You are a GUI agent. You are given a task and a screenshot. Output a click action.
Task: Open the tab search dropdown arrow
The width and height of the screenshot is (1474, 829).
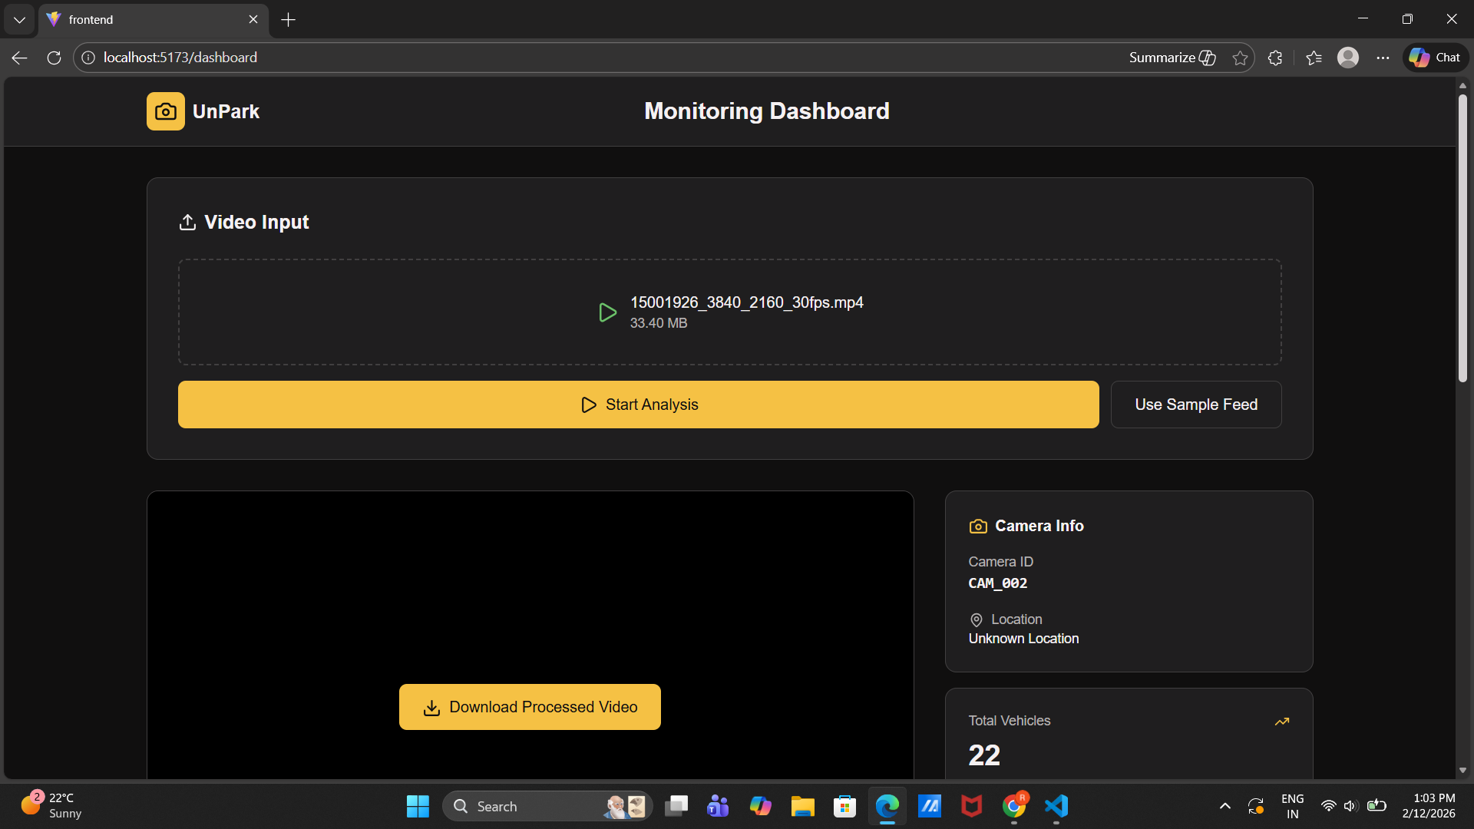coord(19,19)
